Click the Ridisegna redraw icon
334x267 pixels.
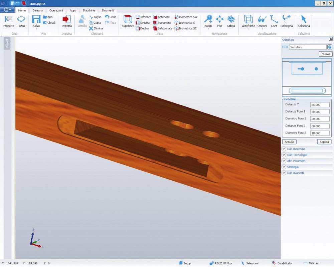[287, 21]
